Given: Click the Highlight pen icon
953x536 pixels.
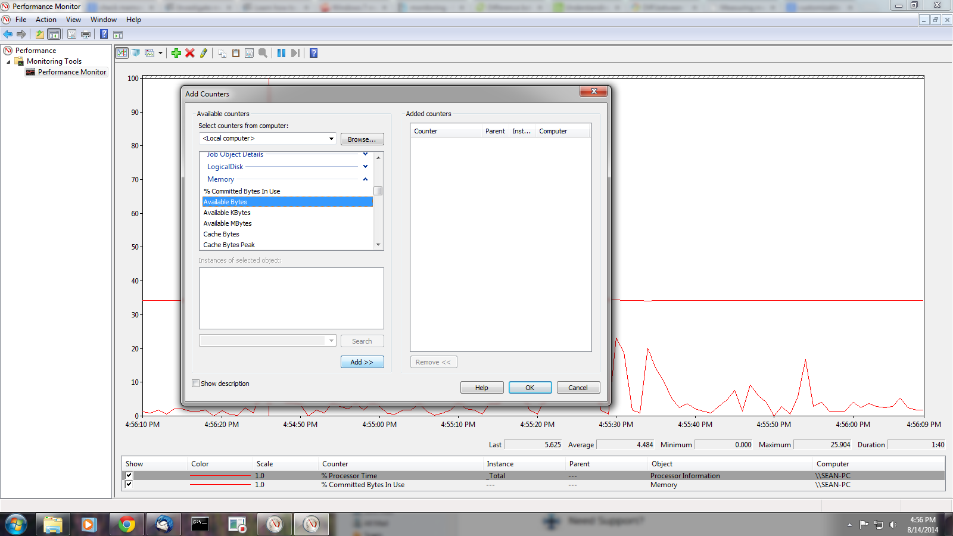Looking at the screenshot, I should [204, 53].
